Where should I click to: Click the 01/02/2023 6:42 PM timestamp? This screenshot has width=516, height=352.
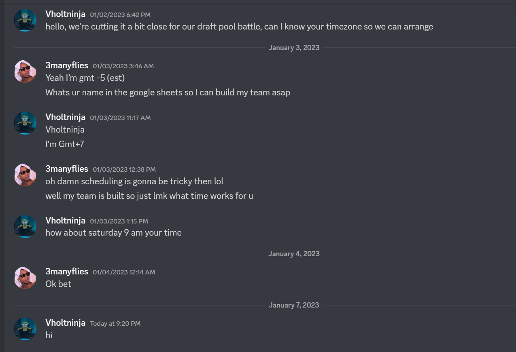coord(120,15)
